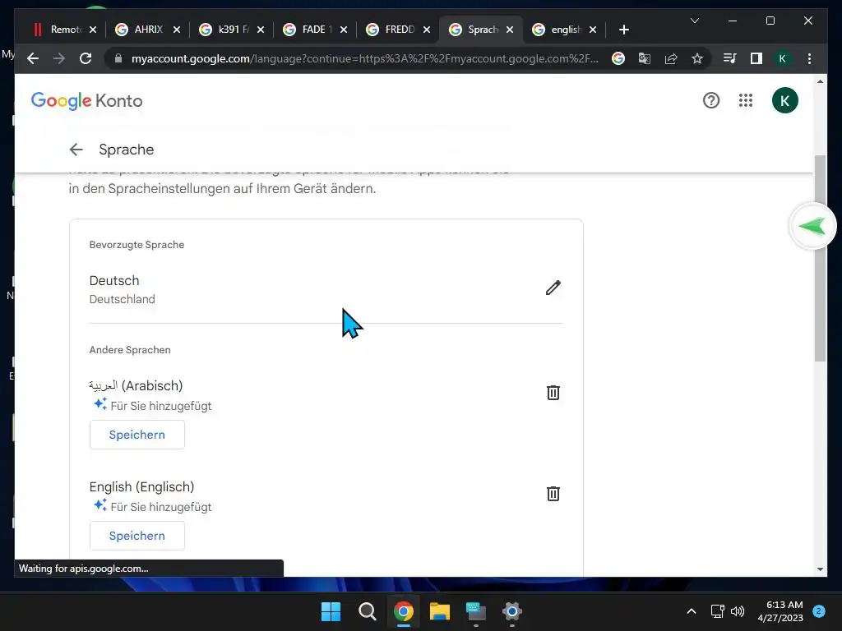Reload the current page
The height and width of the screenshot is (631, 842).
coord(86,58)
